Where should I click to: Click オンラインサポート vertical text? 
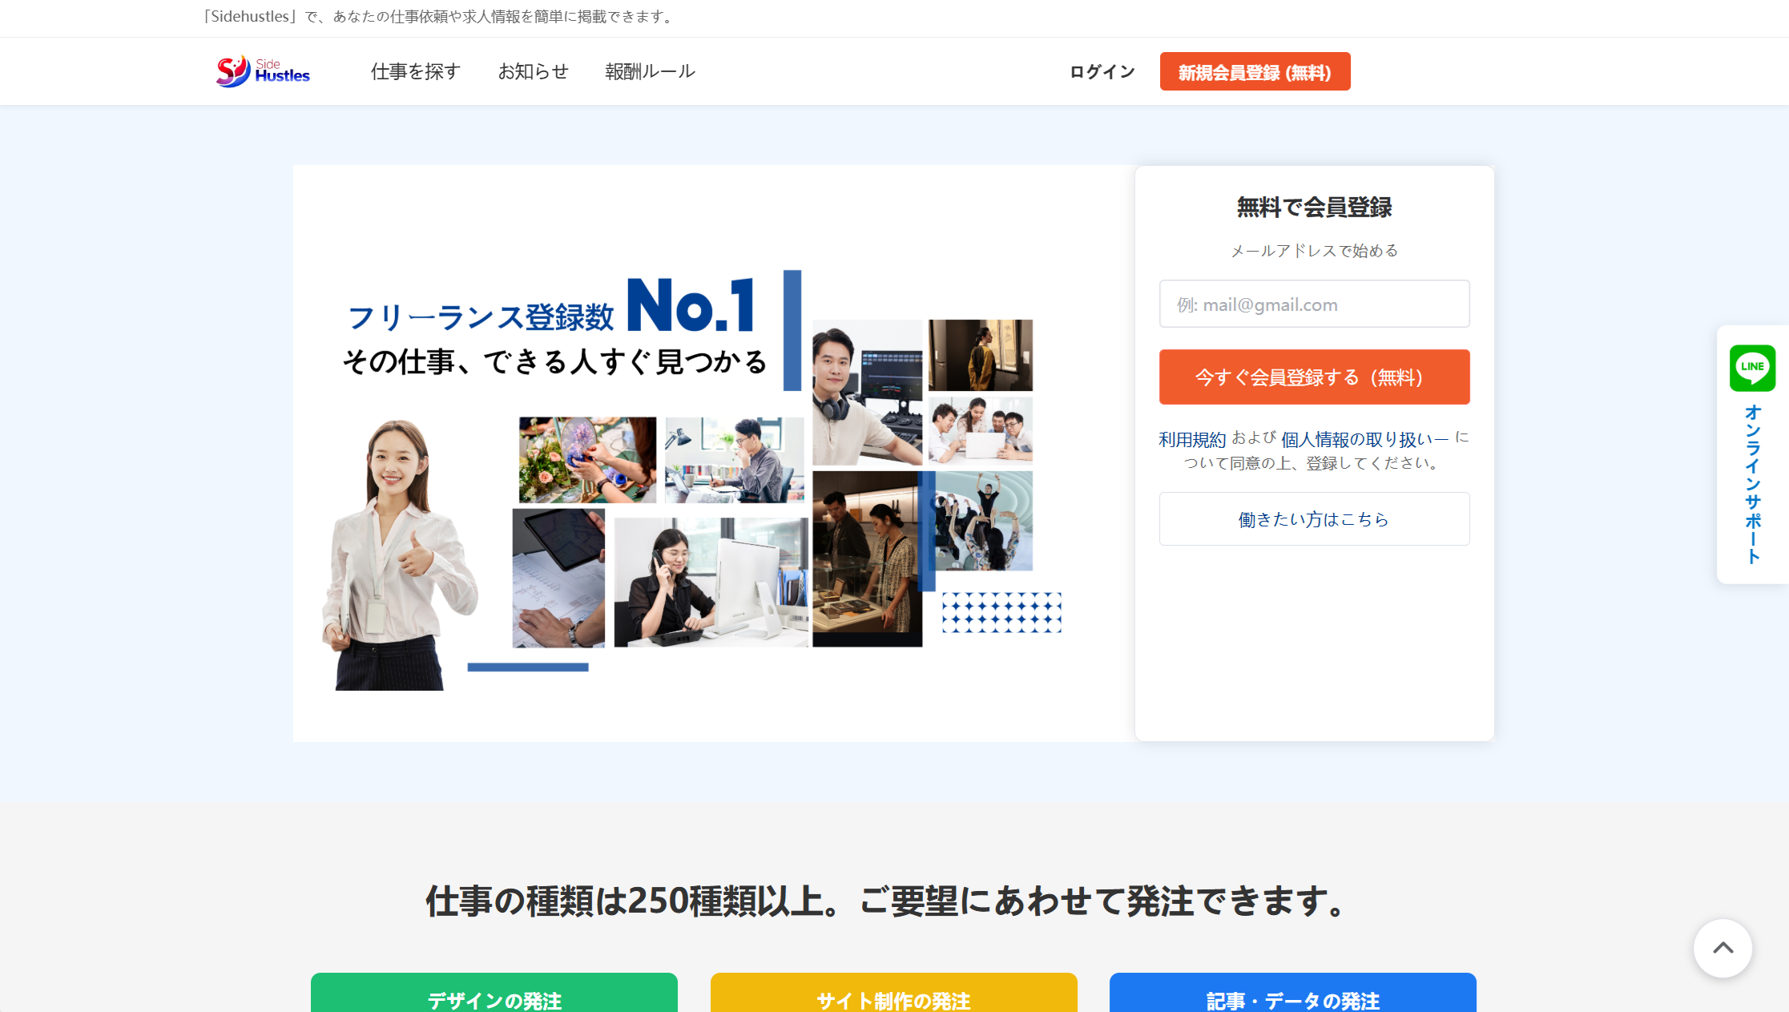point(1752,484)
